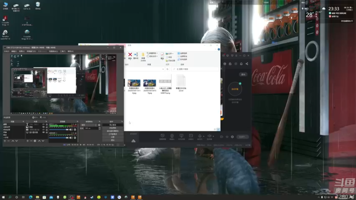Viewport: 356px width, 200px height.
Task: Open the Easy Access dropdown in Explorer ribbon
Action: point(152,56)
